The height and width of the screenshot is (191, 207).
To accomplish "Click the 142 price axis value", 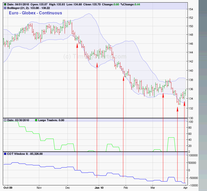I will click(x=191, y=61).
